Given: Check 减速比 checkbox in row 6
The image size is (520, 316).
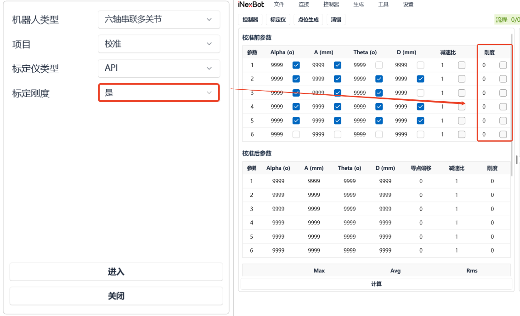Looking at the screenshot, I should tap(462, 134).
